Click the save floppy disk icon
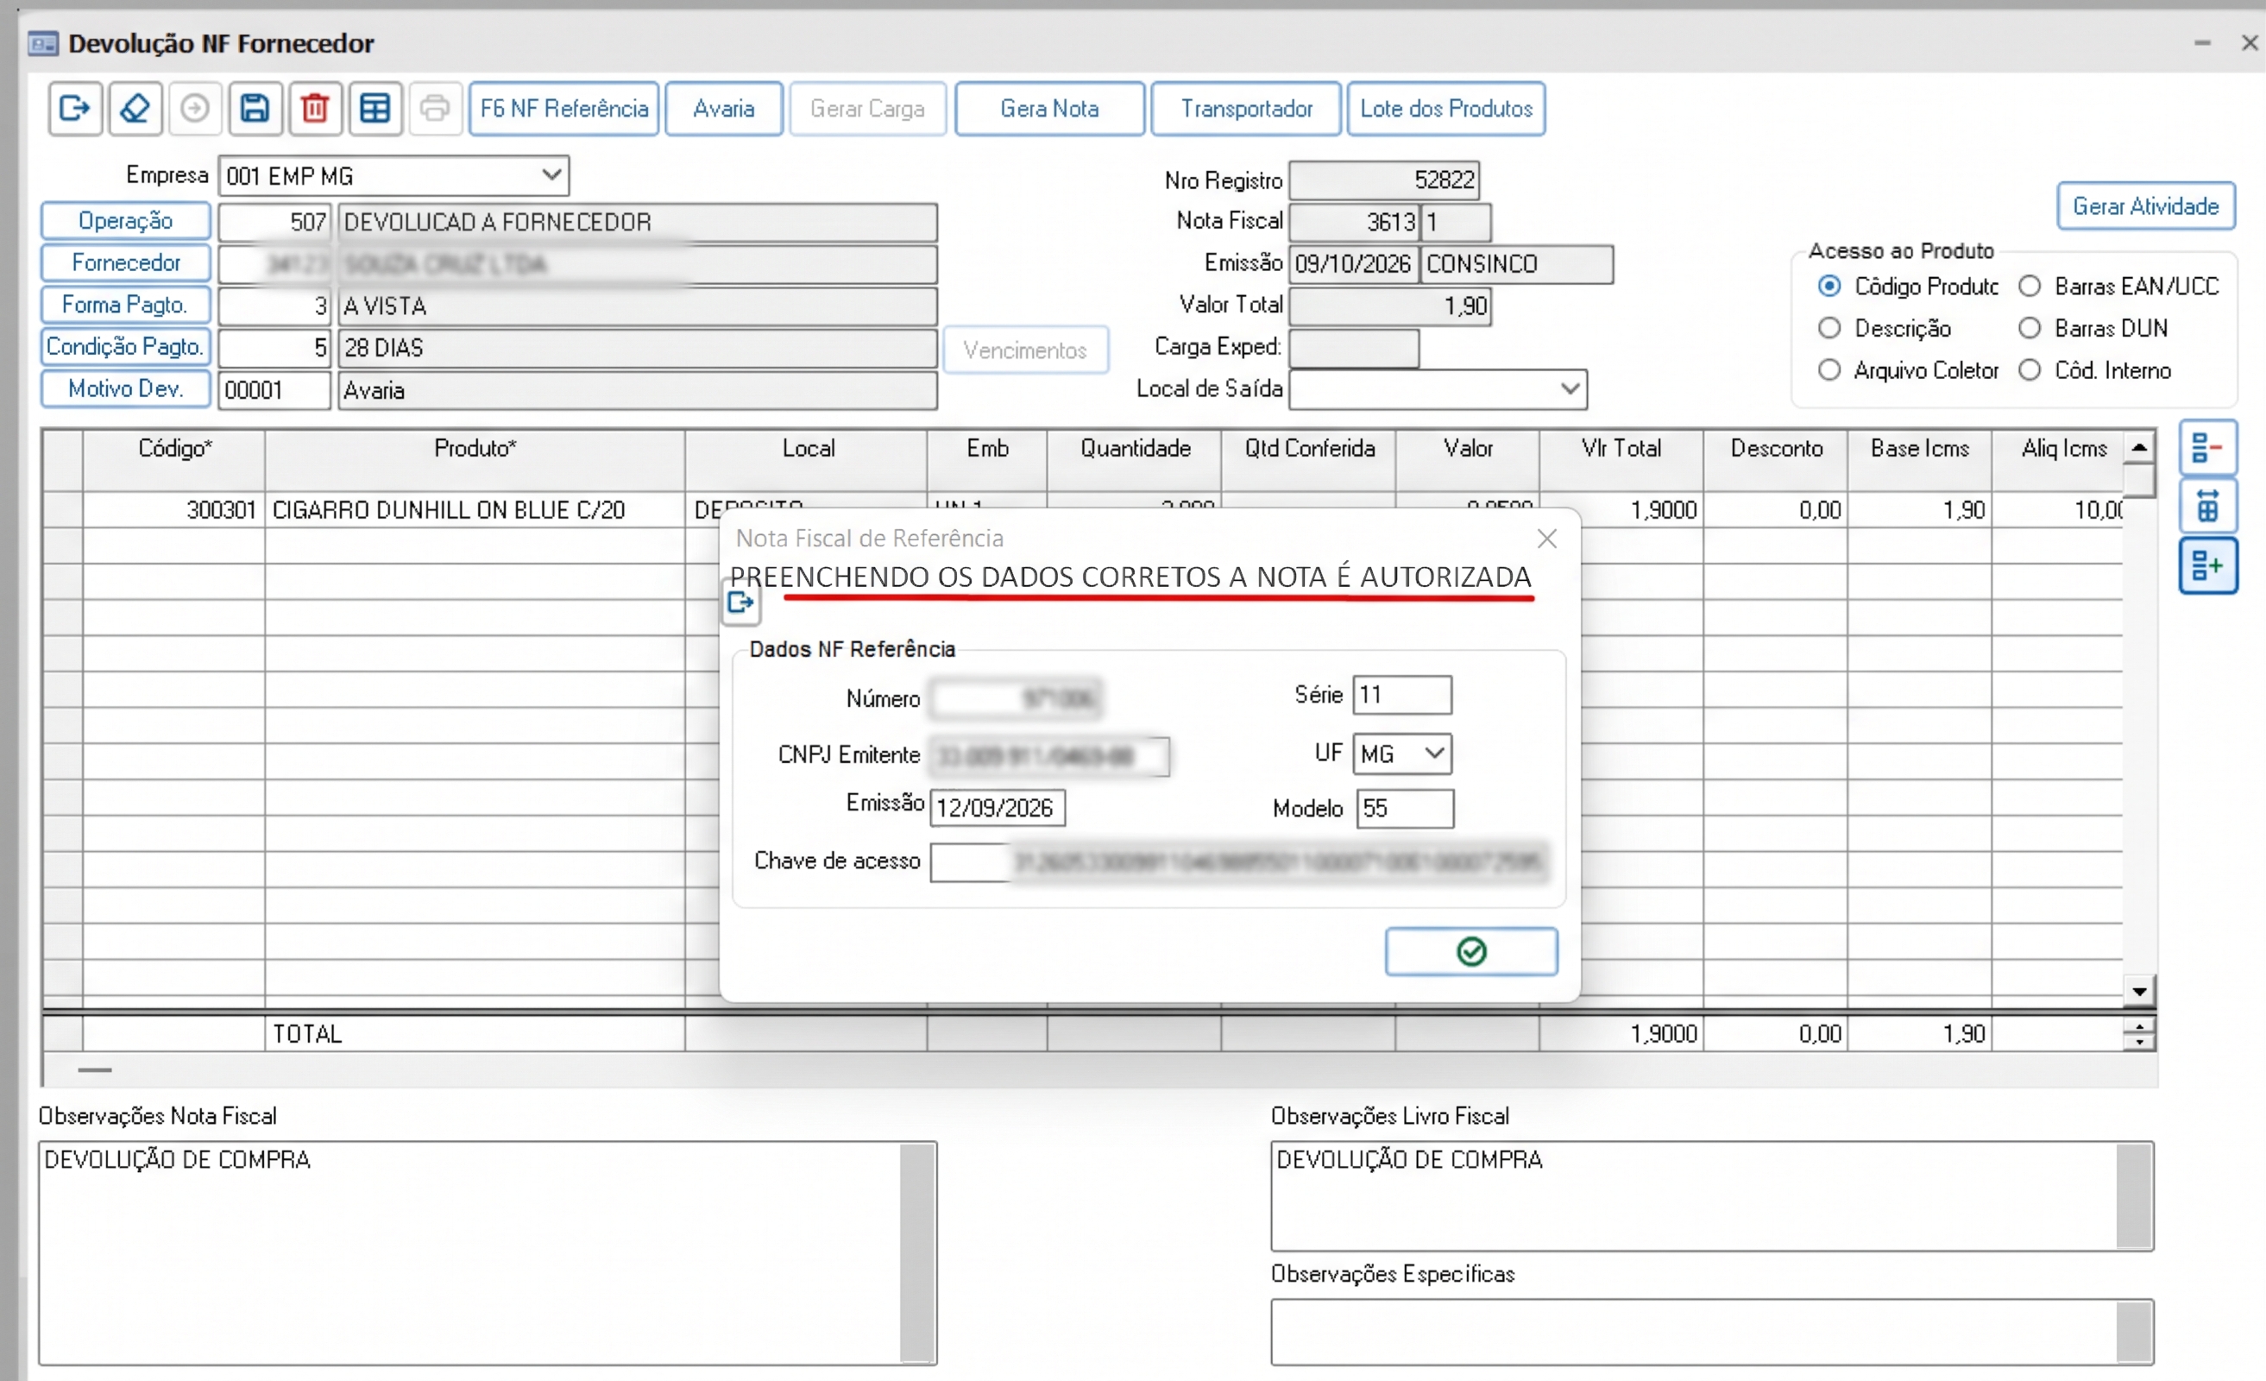The height and width of the screenshot is (1381, 2266). point(255,109)
